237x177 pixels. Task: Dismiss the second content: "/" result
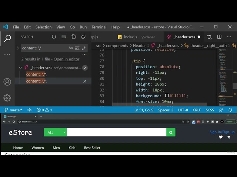[85, 81]
